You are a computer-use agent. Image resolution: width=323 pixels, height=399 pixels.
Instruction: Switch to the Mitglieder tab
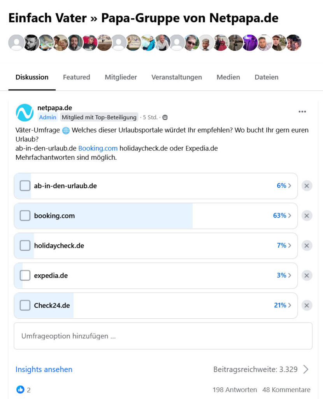pyautogui.click(x=121, y=77)
